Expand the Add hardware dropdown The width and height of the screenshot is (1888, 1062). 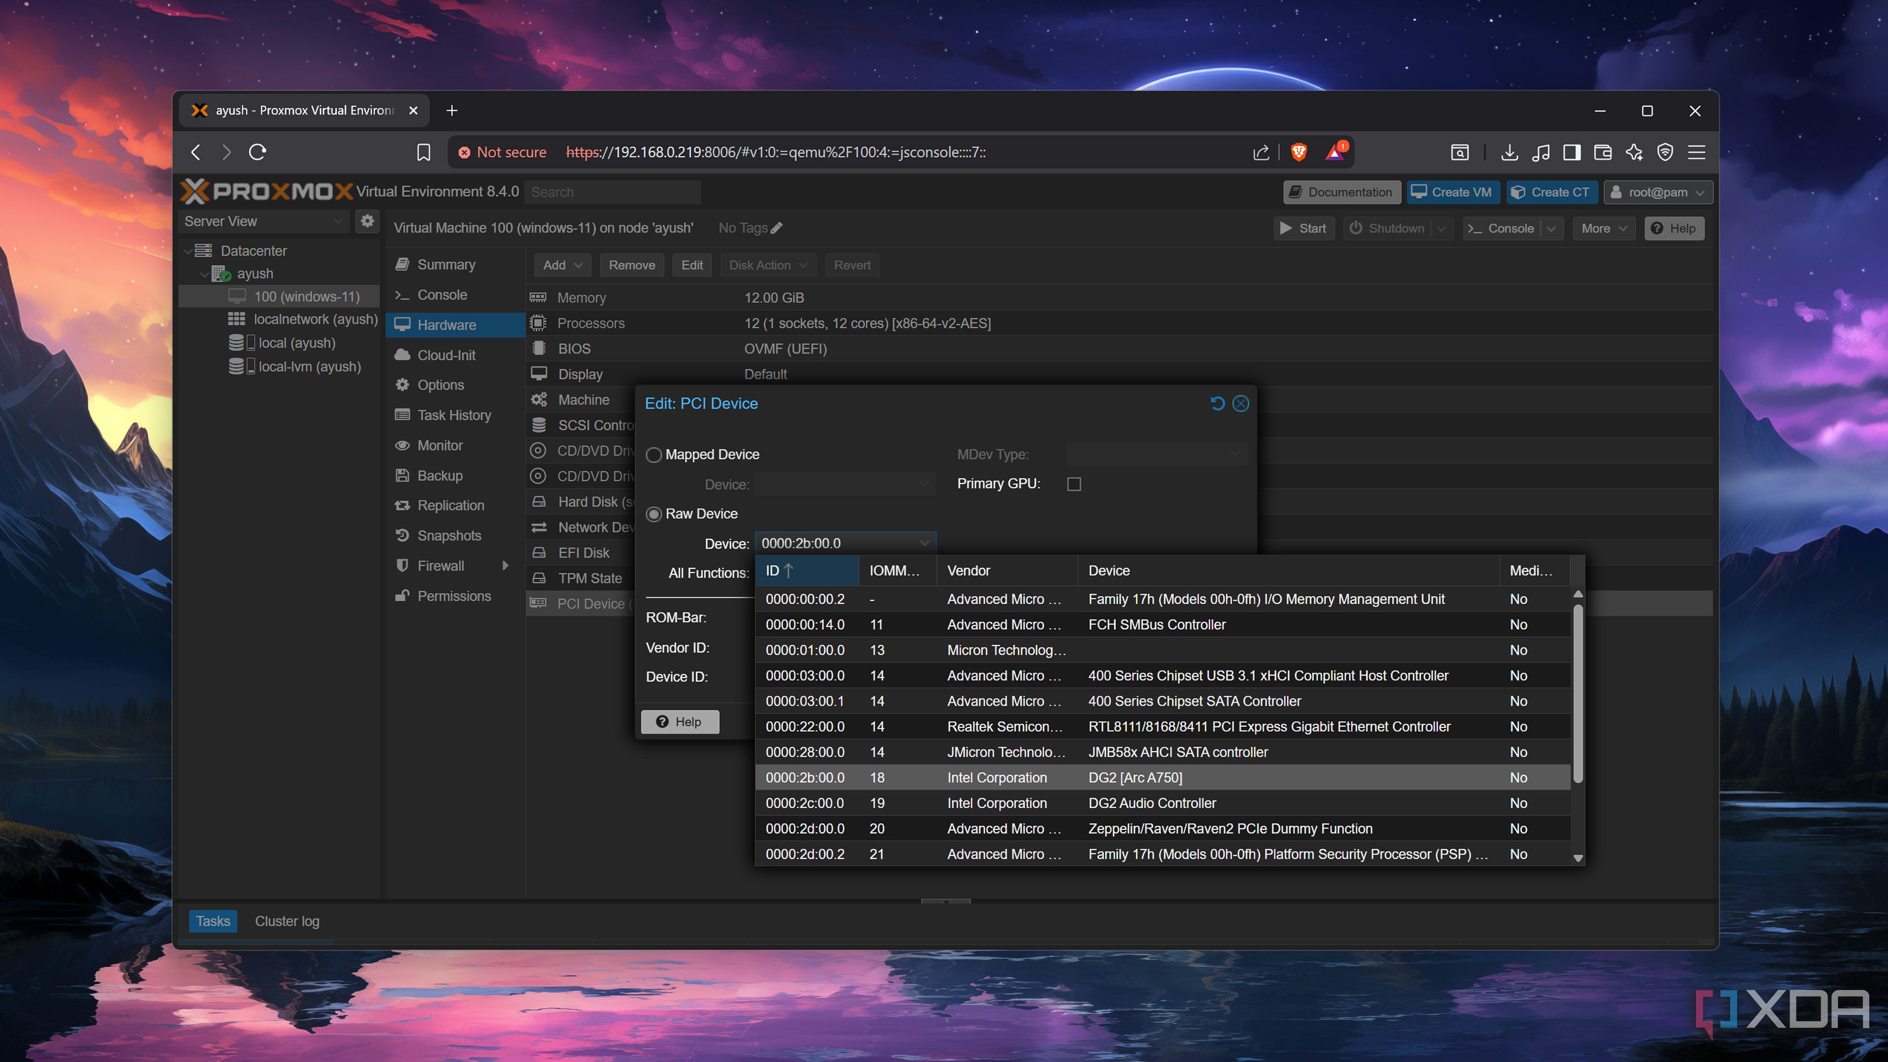coord(563,265)
